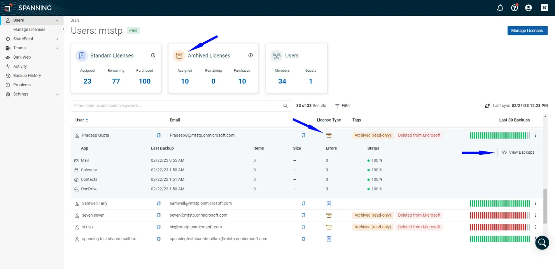Open Backup History in sidebar
Viewport: 555px width, 269px height.
click(x=27, y=76)
